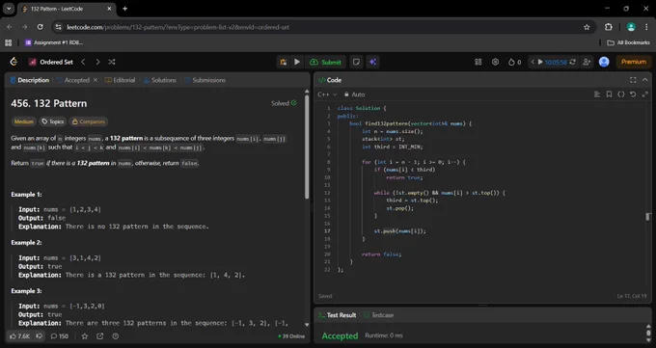This screenshot has height=348, width=656.
Task: Invite collaborators via add-user icon
Action: coord(587,62)
